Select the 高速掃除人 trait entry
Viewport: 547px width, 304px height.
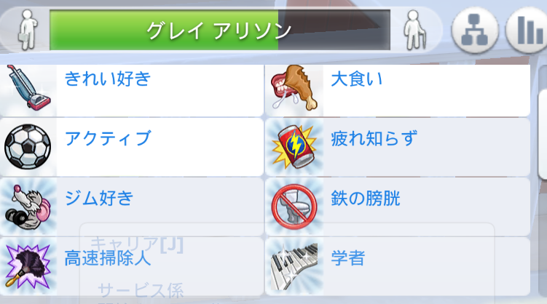coord(132,267)
